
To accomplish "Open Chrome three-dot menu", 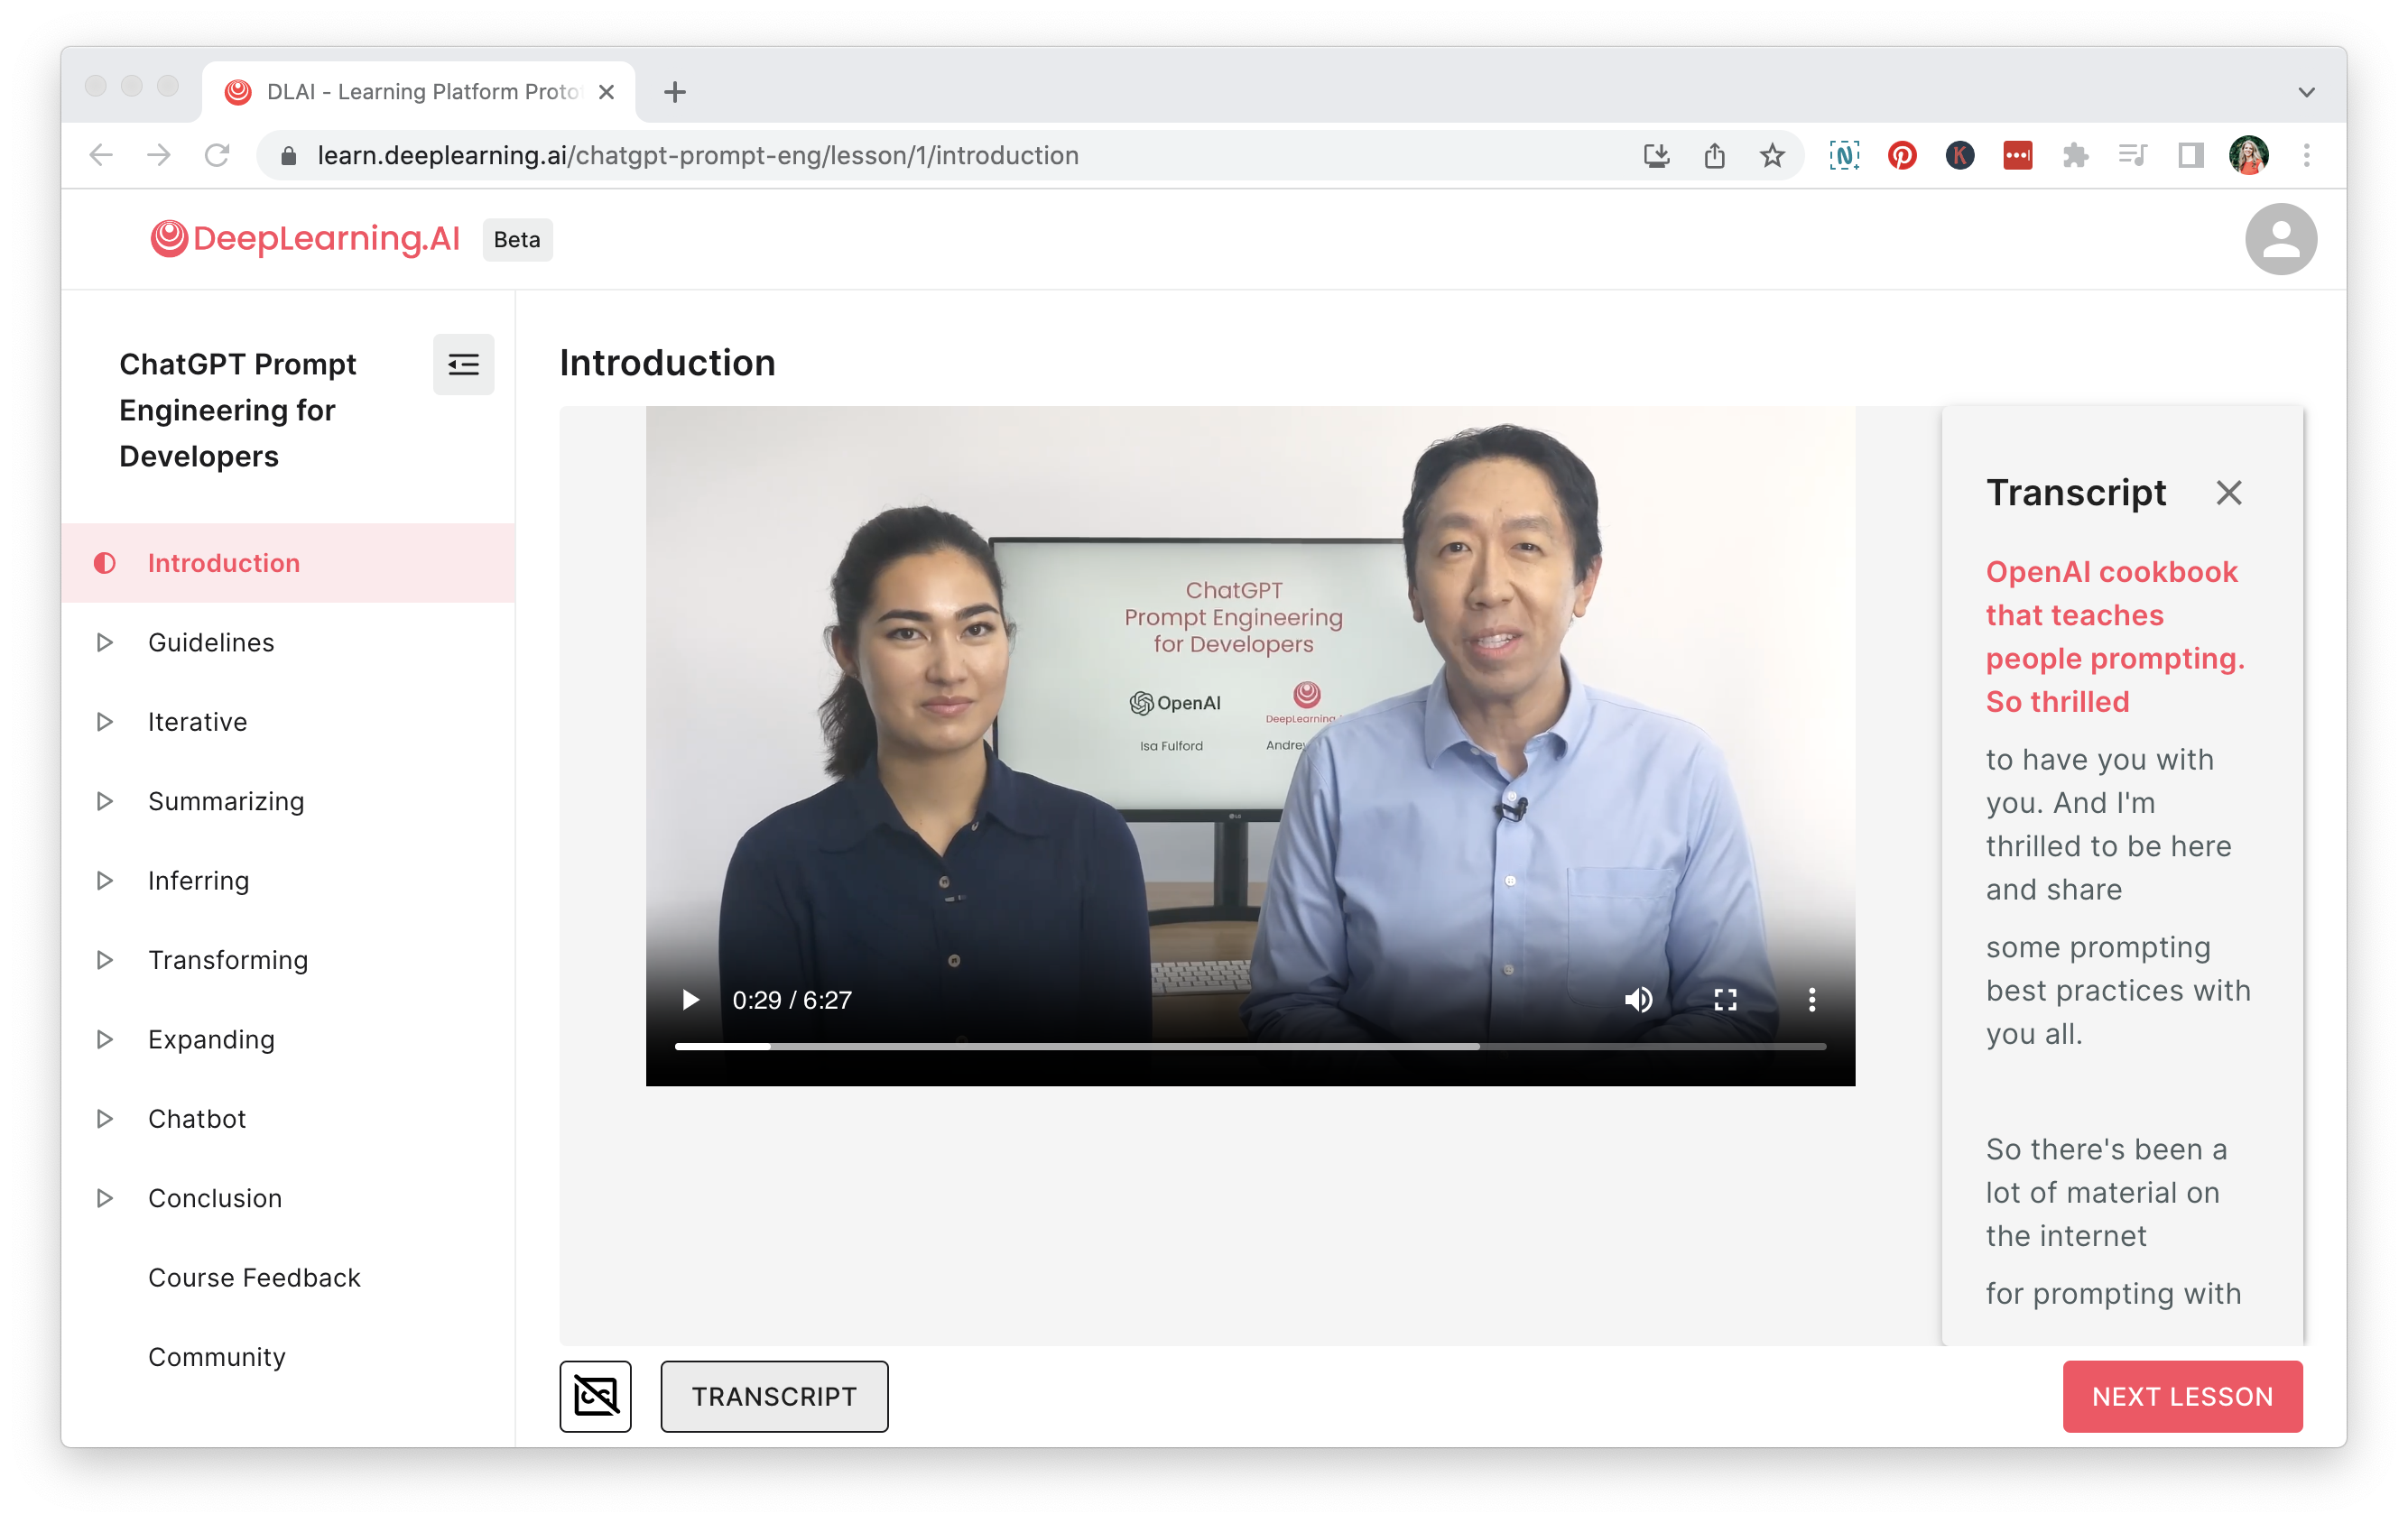I will [x=2306, y=155].
